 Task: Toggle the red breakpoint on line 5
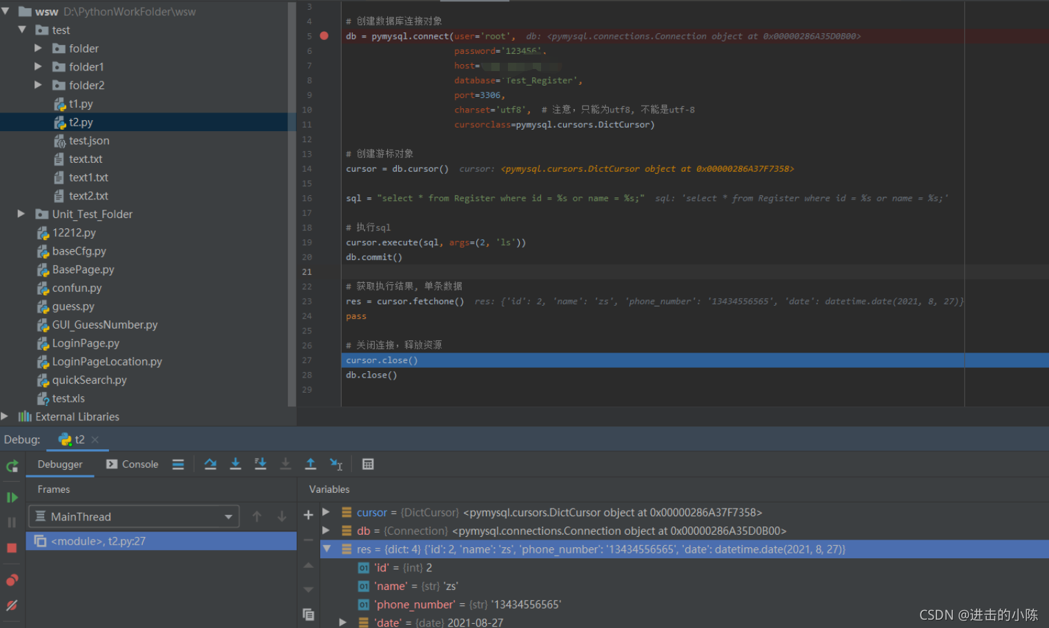(x=324, y=36)
